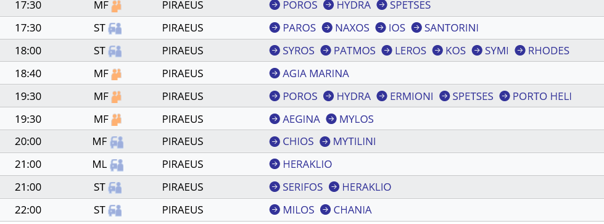The image size is (604, 224).
Task: Select HERAKLIO link in ML row
Action: point(307,164)
